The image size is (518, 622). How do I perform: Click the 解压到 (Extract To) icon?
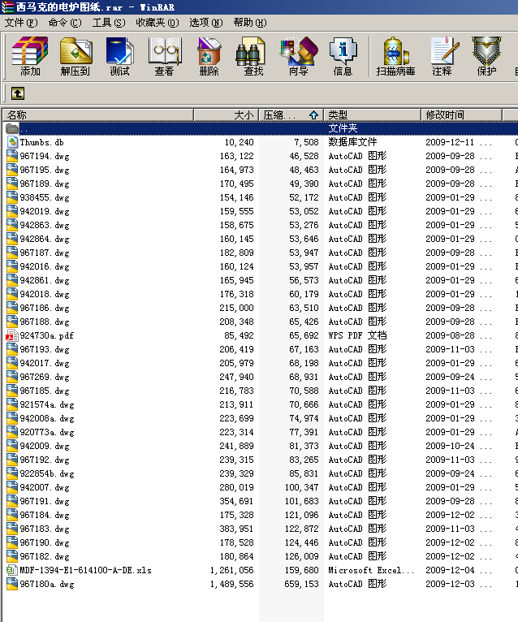coord(75,56)
